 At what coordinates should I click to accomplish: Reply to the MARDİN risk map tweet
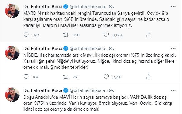(x=26, y=35)
